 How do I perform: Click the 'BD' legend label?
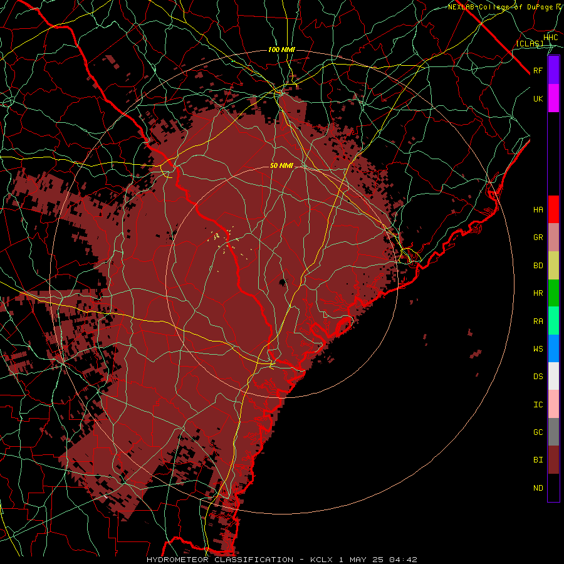pyautogui.click(x=538, y=266)
